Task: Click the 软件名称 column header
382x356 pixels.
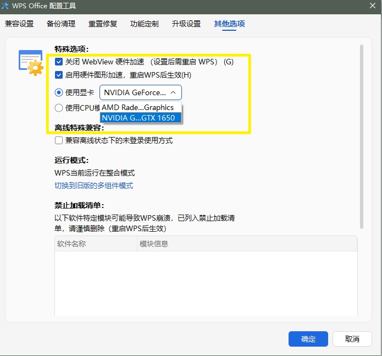Action: (x=96, y=244)
